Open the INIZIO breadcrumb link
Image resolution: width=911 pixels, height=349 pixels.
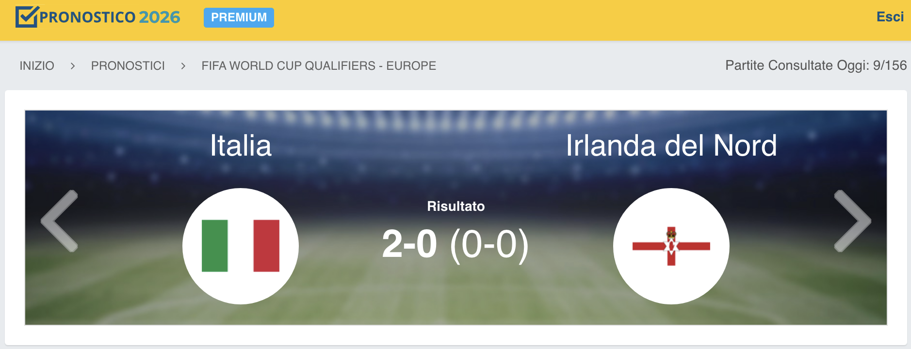[37, 66]
